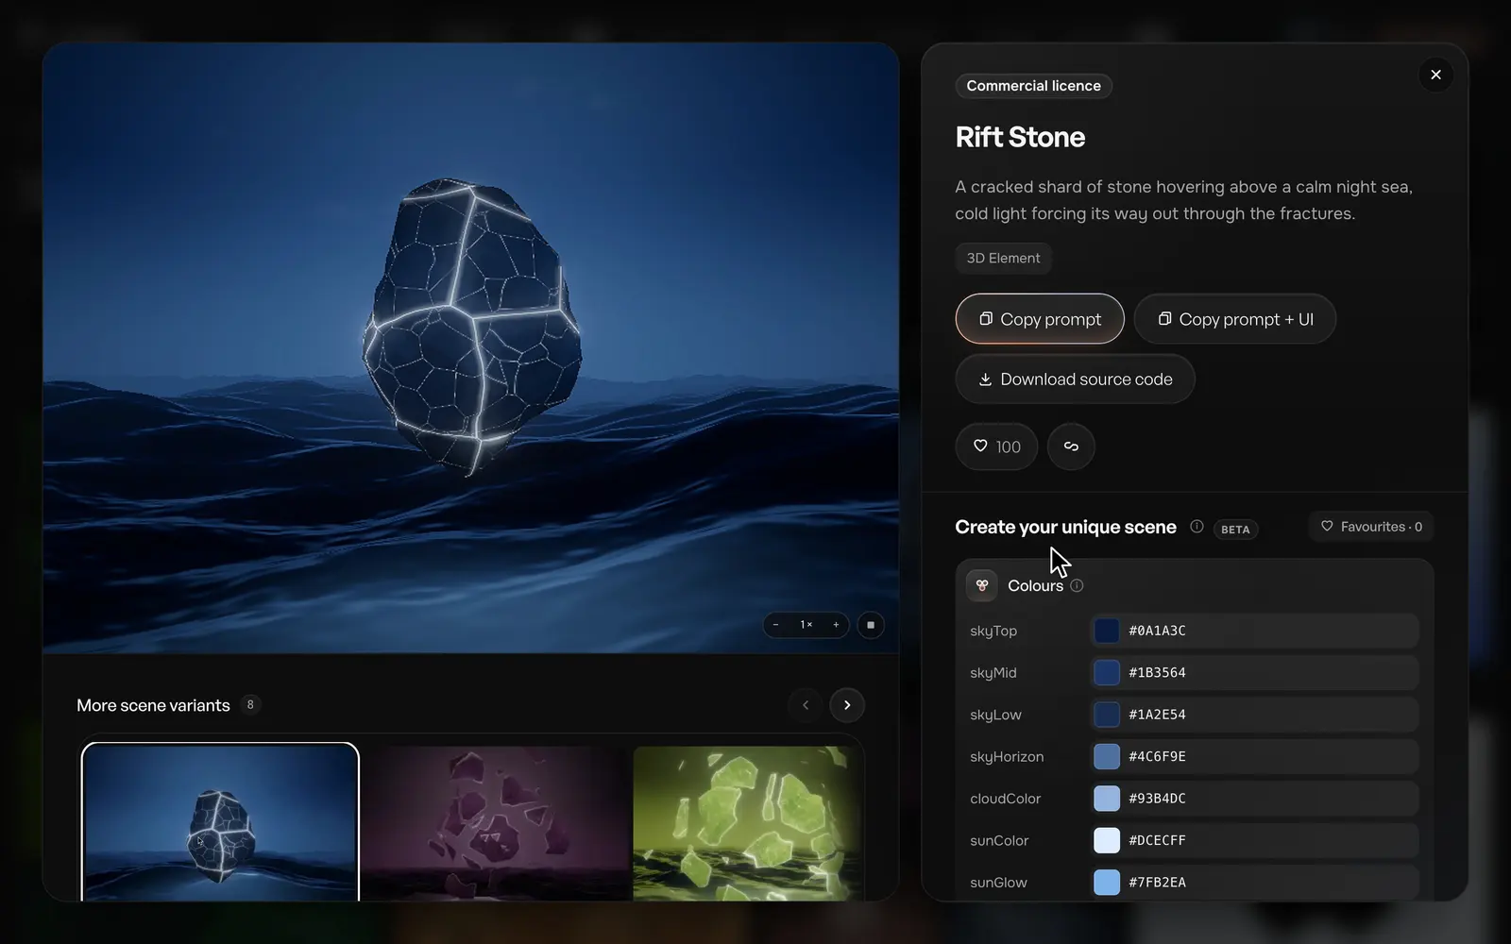Viewport: 1511px width, 944px height.
Task: Open the skyMid colour swatch
Action: tap(1107, 672)
